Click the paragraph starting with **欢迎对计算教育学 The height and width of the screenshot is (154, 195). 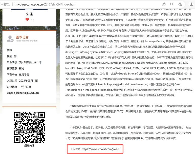tap(129, 133)
